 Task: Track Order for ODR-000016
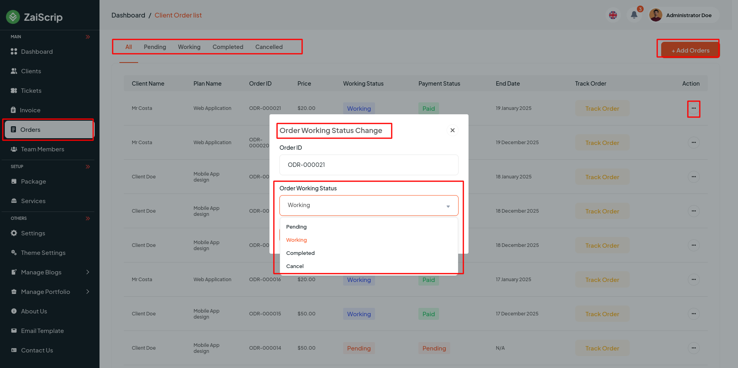click(602, 280)
